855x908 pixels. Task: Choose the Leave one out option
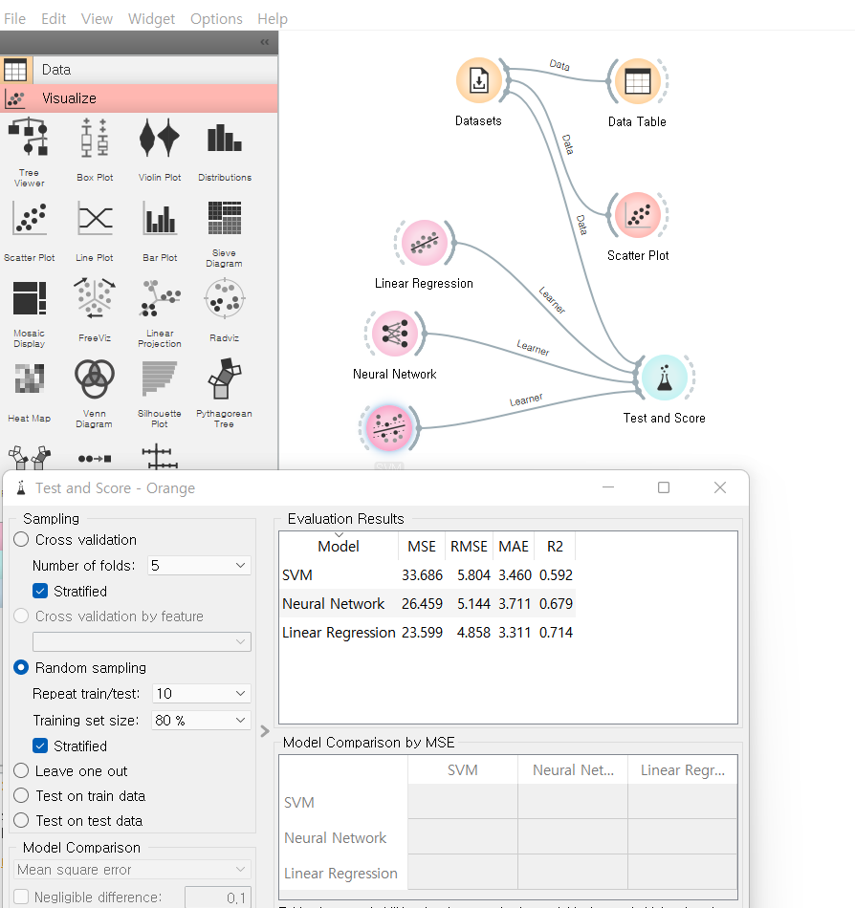[22, 771]
